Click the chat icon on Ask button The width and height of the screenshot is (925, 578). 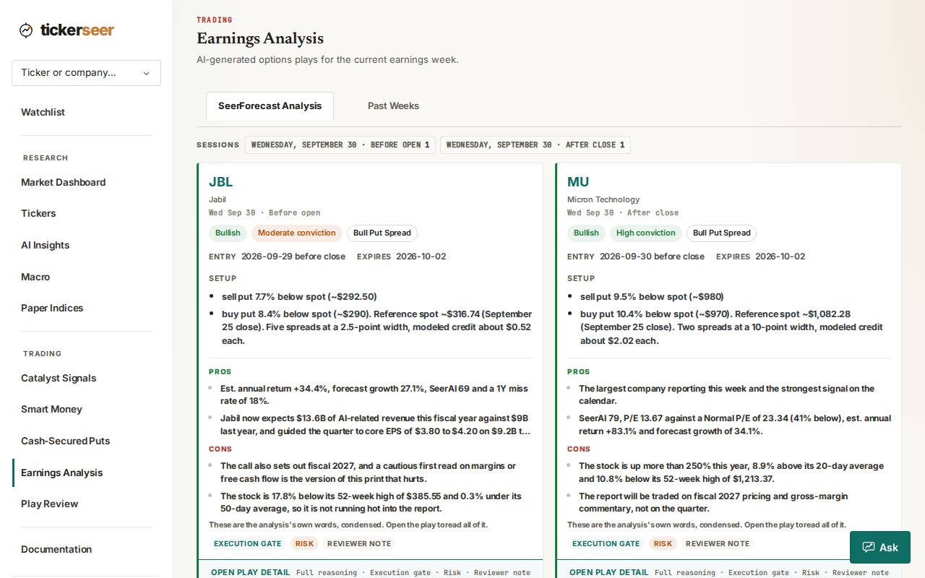click(x=869, y=548)
